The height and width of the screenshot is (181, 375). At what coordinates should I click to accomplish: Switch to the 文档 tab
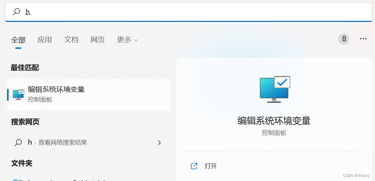[x=71, y=40]
